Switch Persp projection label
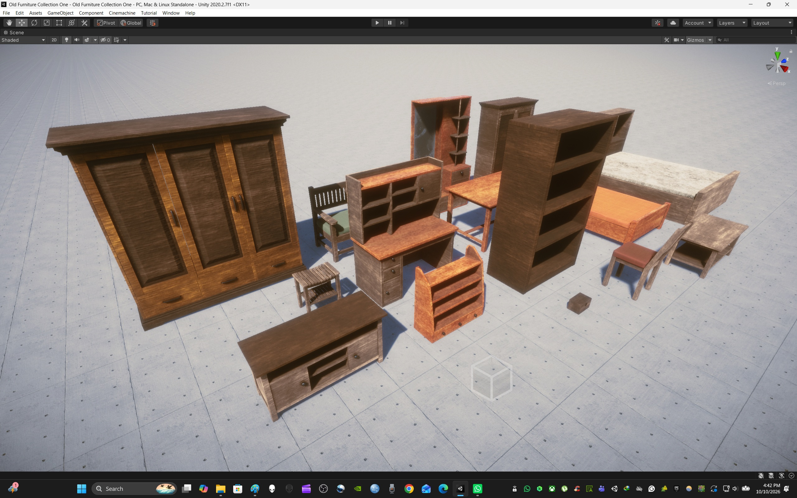The width and height of the screenshot is (797, 498). [776, 83]
